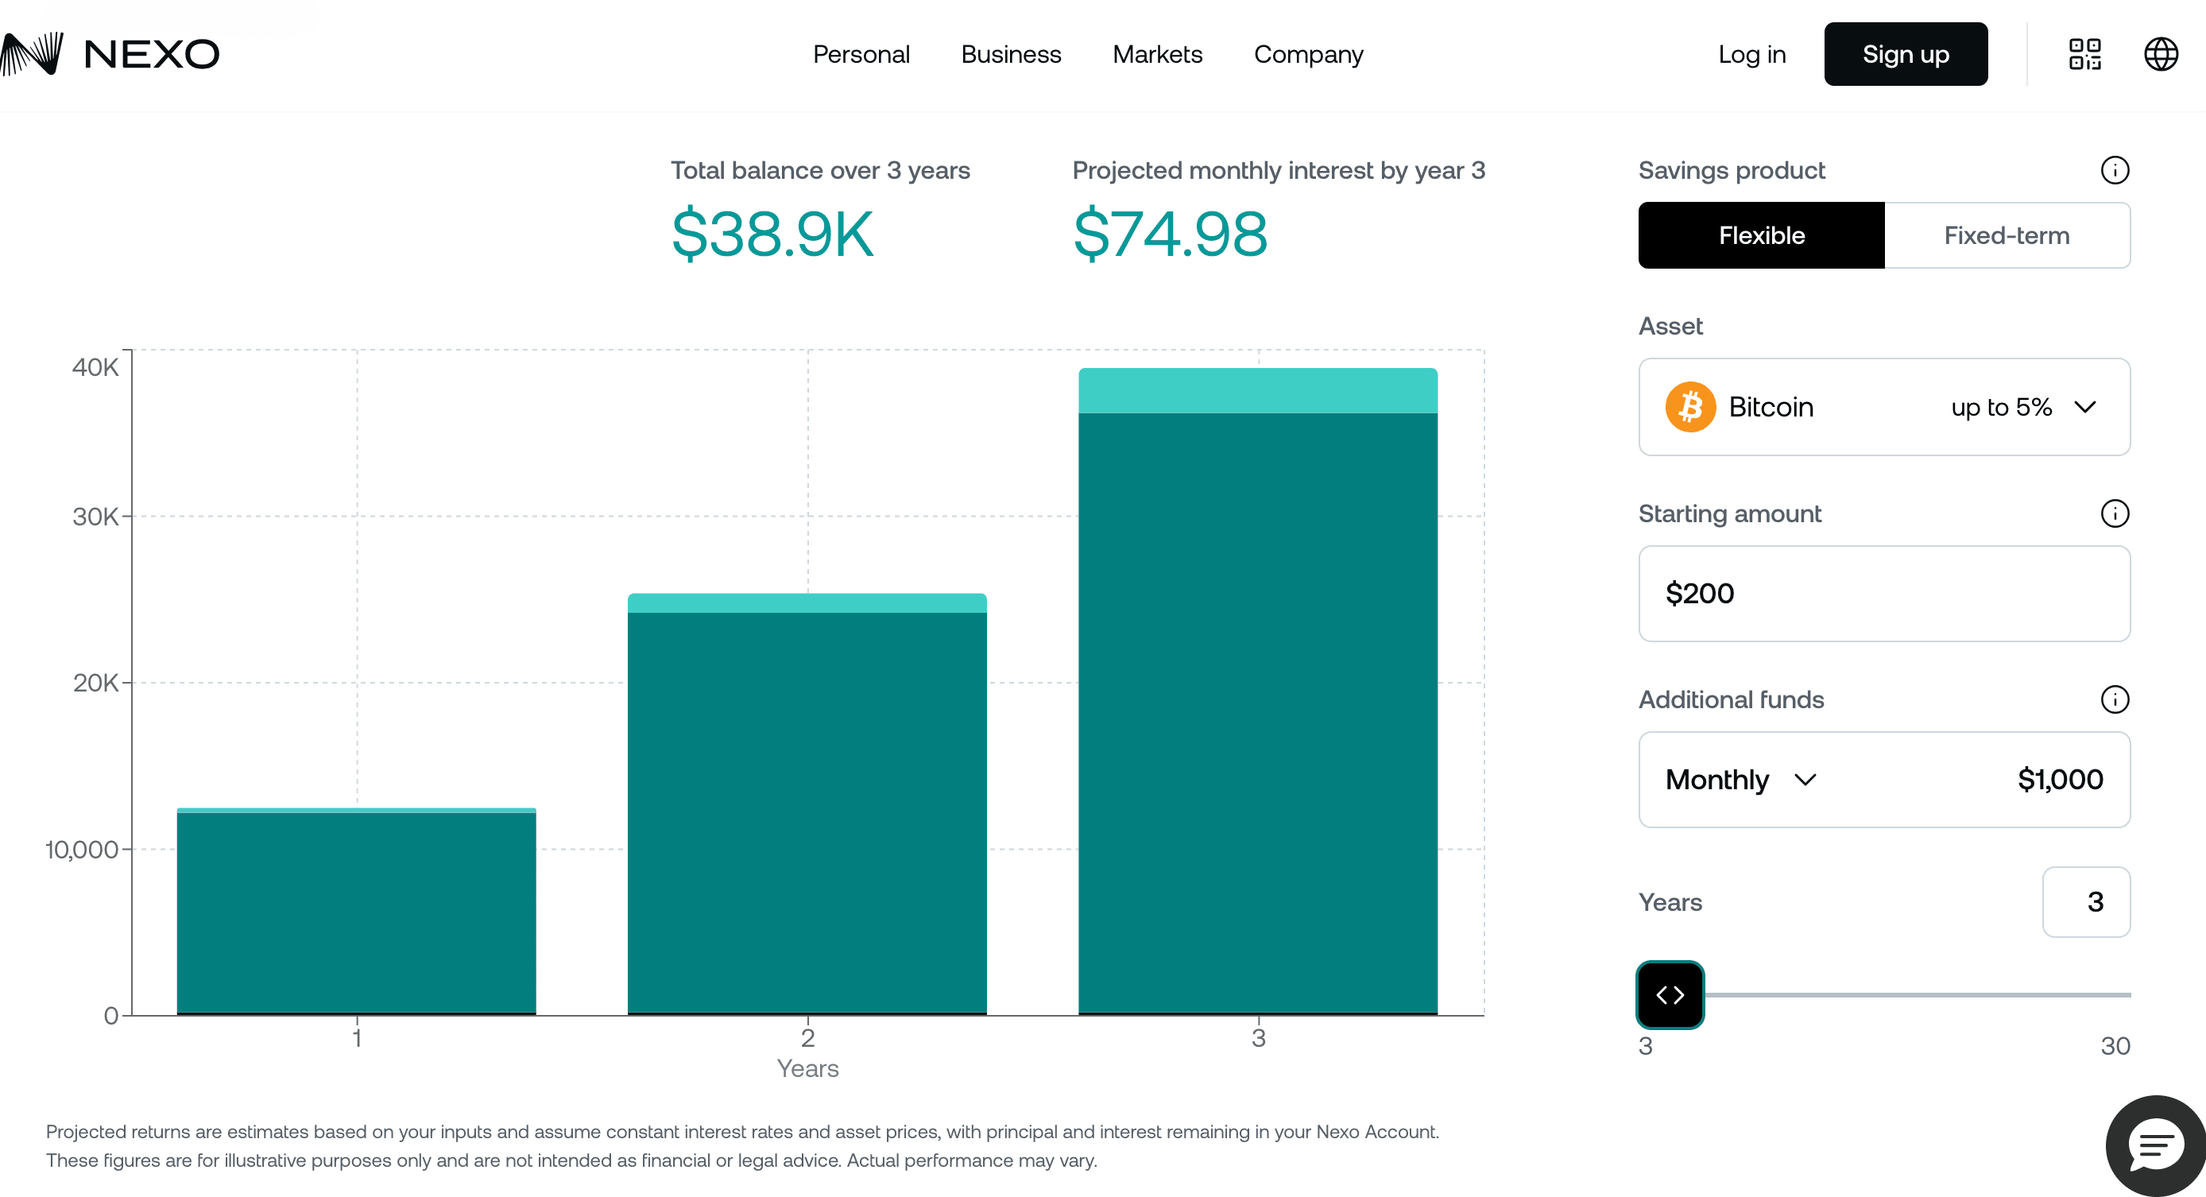Screen dimensions: 2206x1197
Task: Click the asset chevron next to up to 5%
Action: tap(2084, 406)
